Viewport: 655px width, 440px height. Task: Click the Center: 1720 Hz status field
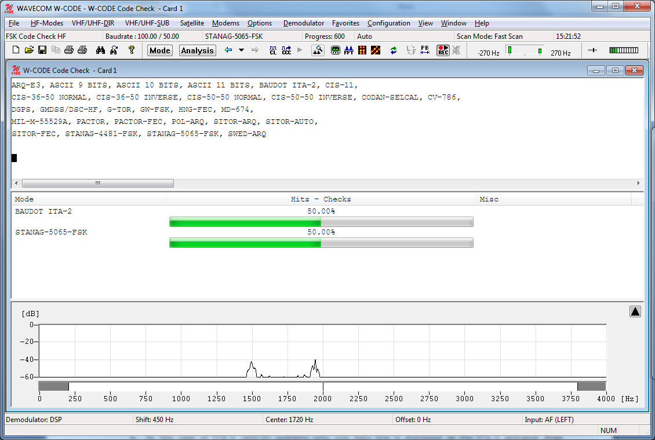(328, 420)
